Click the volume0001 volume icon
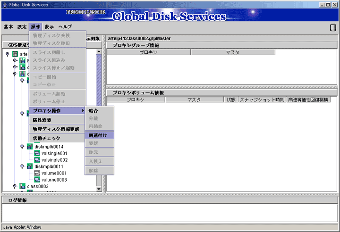This screenshot has height=232, width=340. pyautogui.click(x=37, y=173)
